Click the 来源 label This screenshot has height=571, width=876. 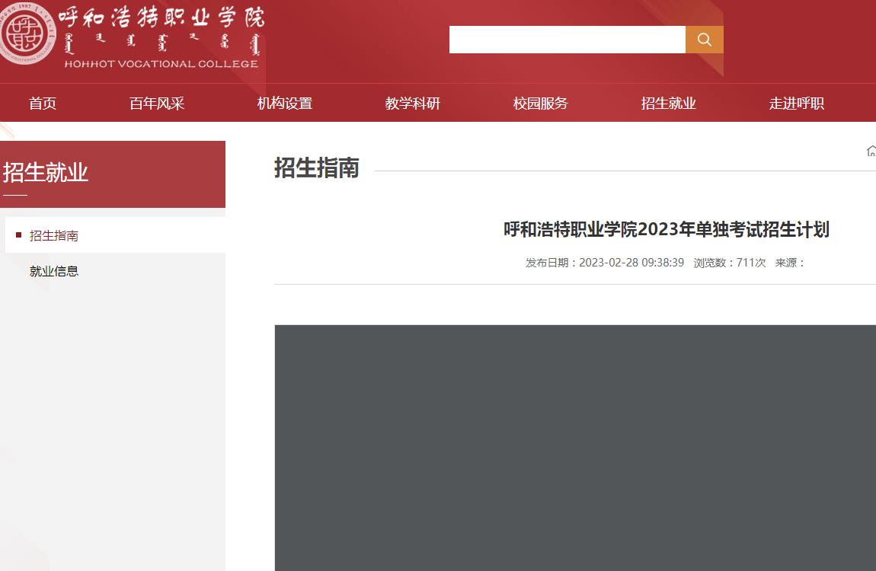(x=789, y=263)
